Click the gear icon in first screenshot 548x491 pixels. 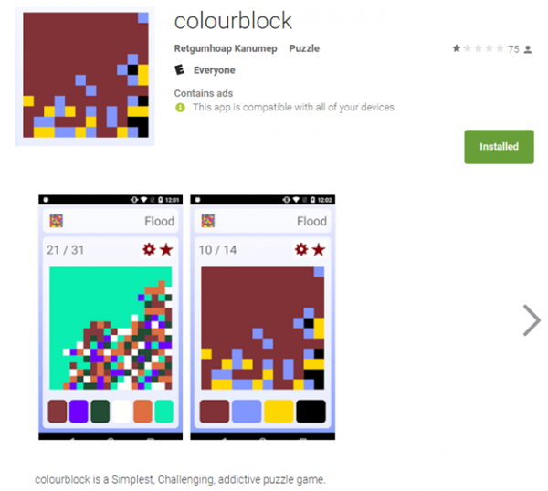[149, 249]
